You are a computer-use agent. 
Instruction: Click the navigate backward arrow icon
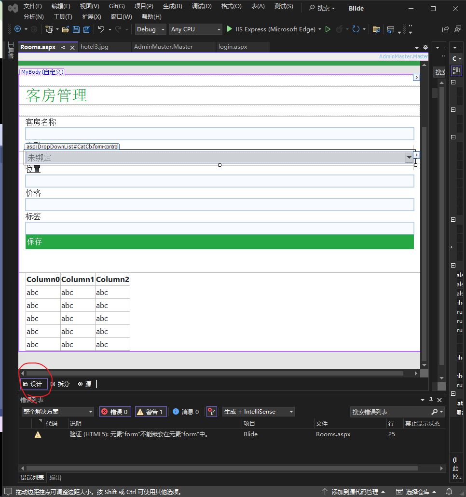click(18, 29)
